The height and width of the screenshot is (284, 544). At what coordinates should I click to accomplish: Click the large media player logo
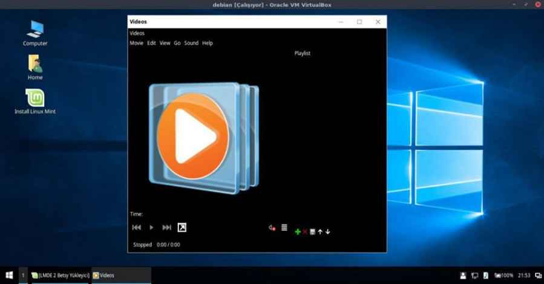point(204,138)
